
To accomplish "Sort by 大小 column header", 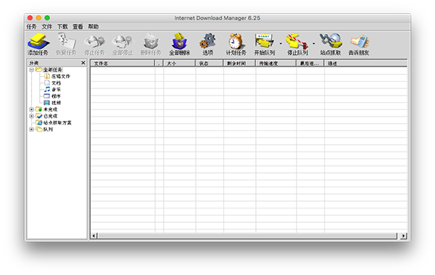I will pos(179,64).
